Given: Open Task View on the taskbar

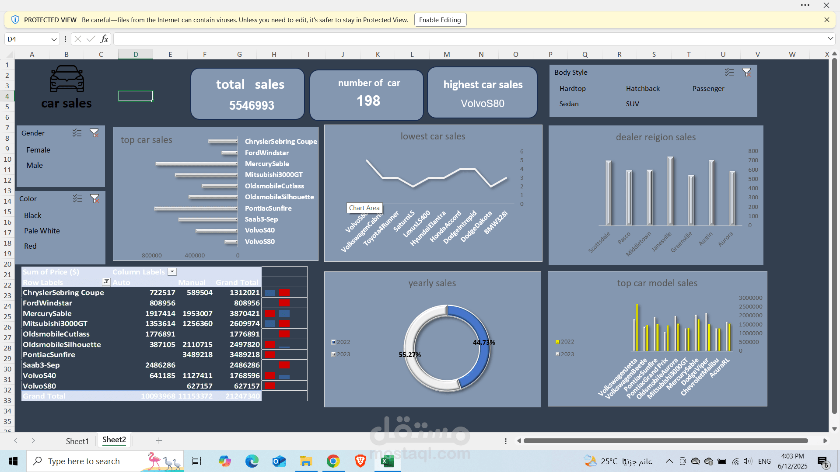Looking at the screenshot, I should pos(197,461).
